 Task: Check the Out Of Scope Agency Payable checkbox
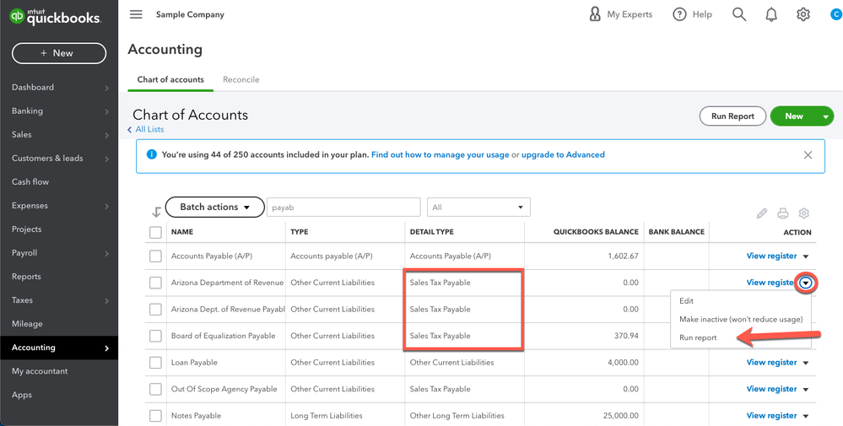[155, 389]
